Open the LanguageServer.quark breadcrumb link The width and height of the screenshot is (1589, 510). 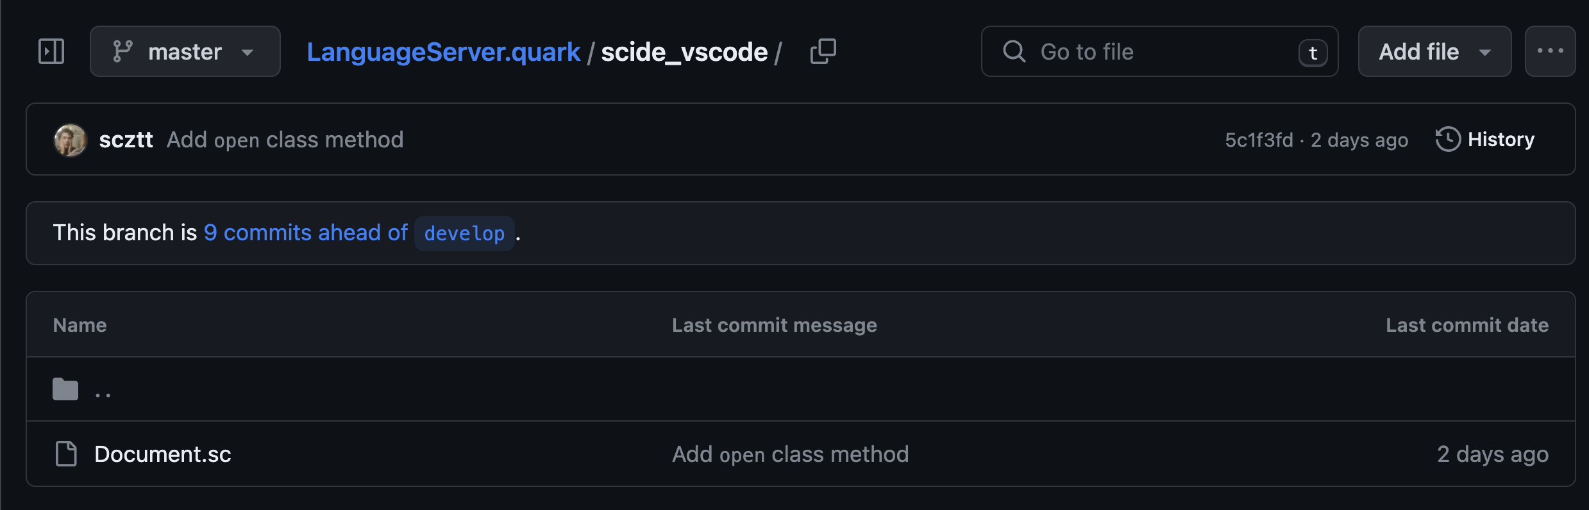tap(443, 52)
